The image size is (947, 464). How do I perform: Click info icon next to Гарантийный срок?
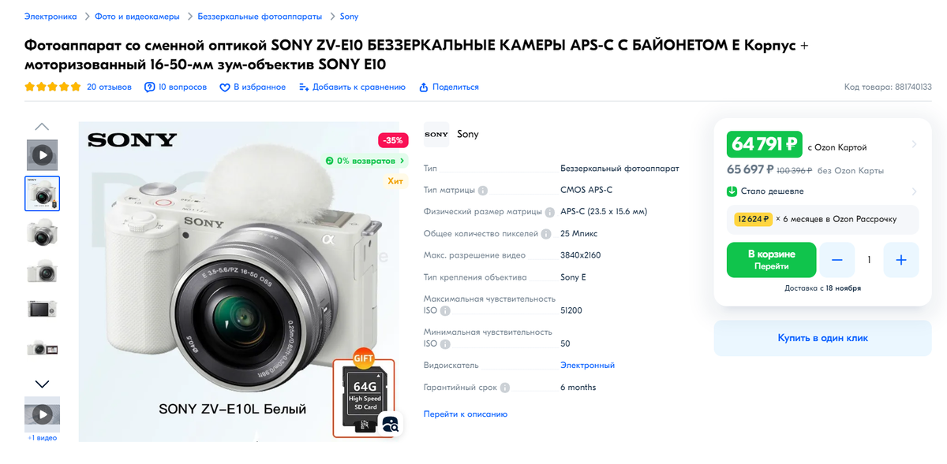pos(505,388)
